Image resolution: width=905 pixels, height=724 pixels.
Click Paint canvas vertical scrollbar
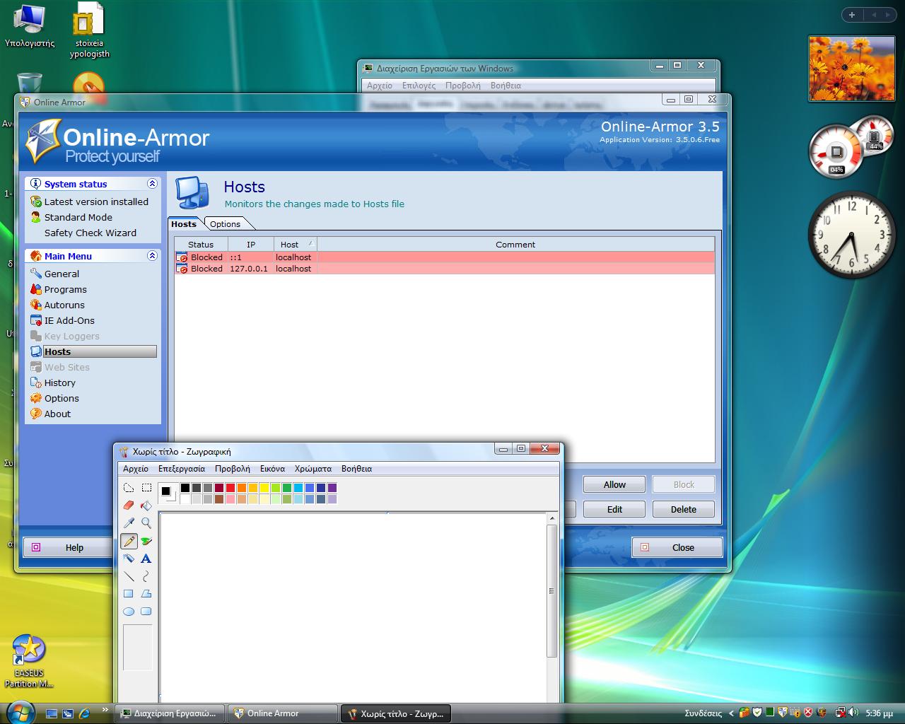[x=552, y=591]
